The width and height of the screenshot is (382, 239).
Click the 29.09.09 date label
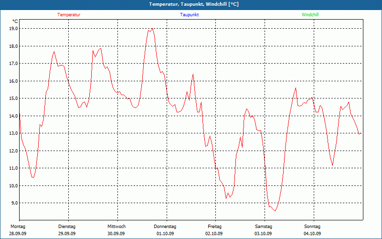click(67, 234)
